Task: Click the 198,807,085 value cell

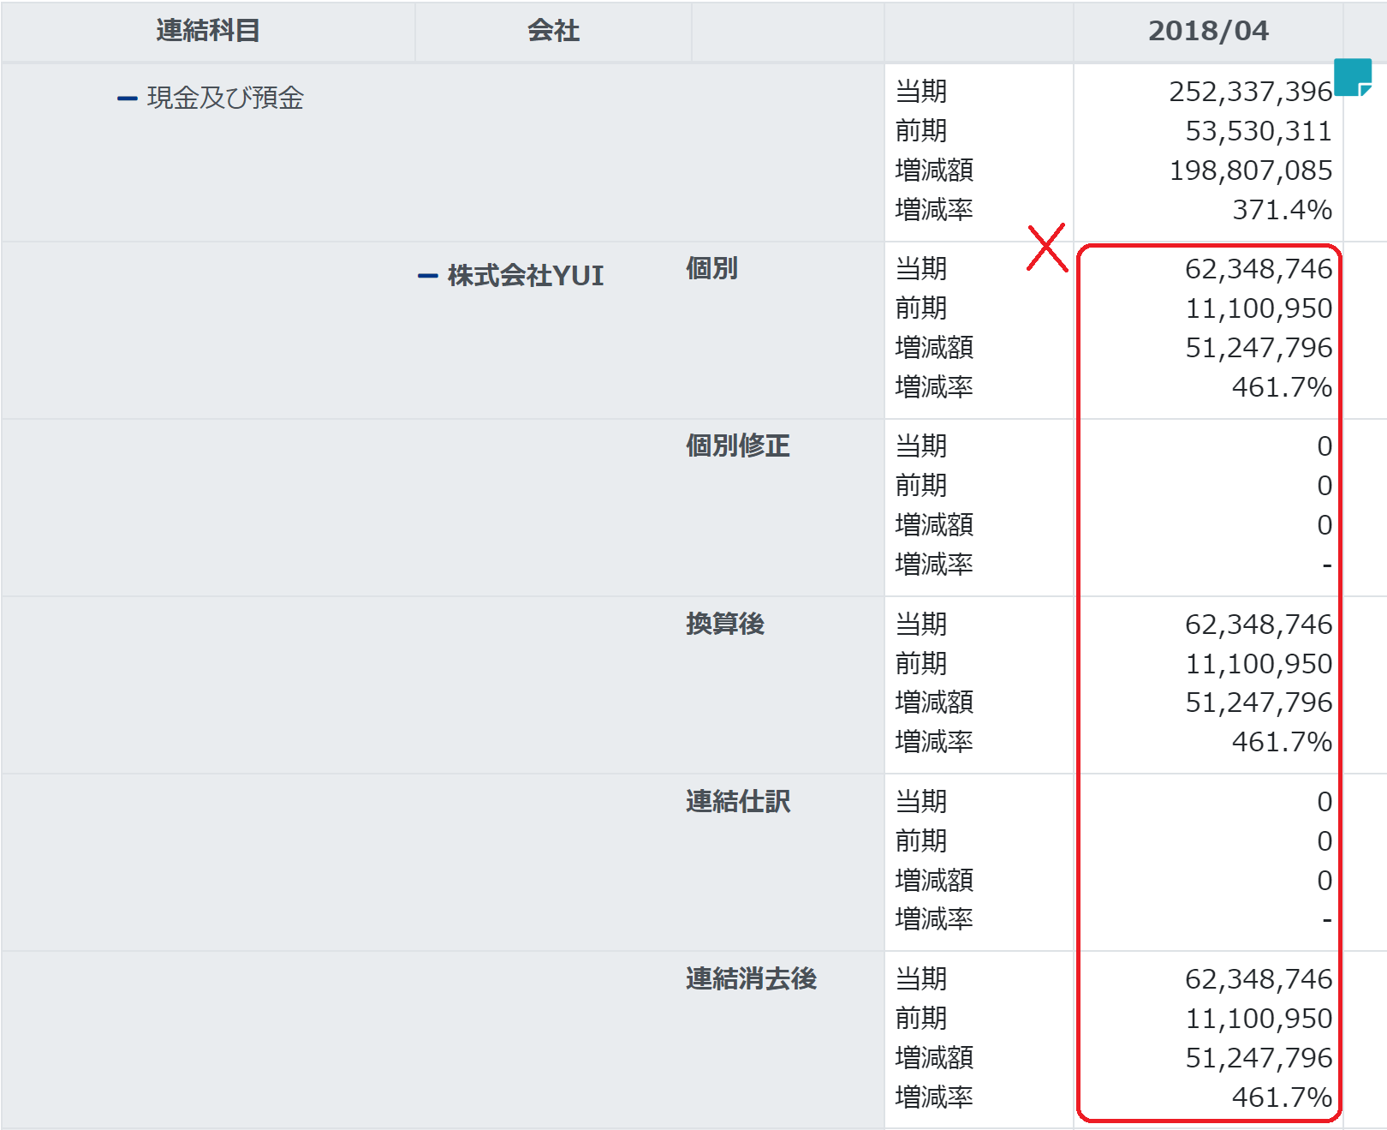Action: point(1250,170)
